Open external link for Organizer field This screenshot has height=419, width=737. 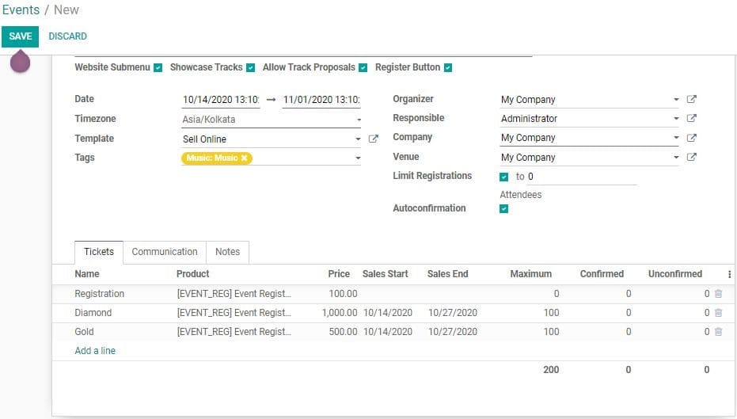tap(691, 100)
